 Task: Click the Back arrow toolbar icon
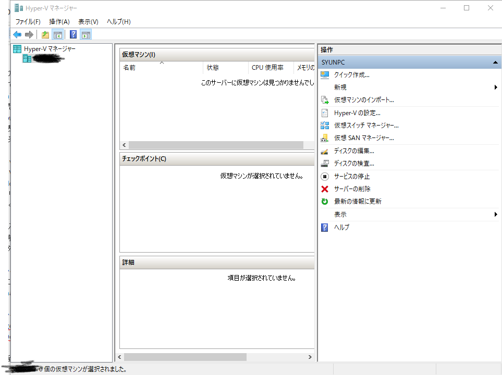point(17,34)
